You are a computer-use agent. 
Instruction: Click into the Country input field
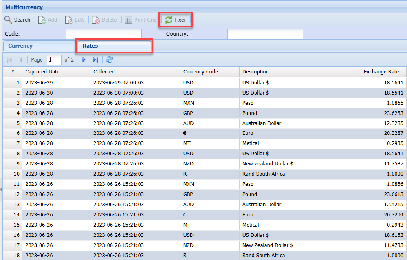click(x=265, y=34)
